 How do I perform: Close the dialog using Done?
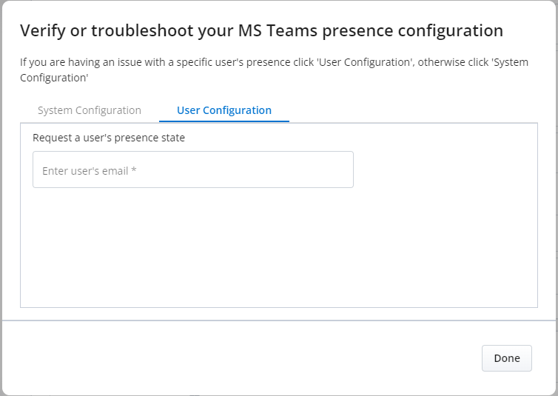coord(506,358)
